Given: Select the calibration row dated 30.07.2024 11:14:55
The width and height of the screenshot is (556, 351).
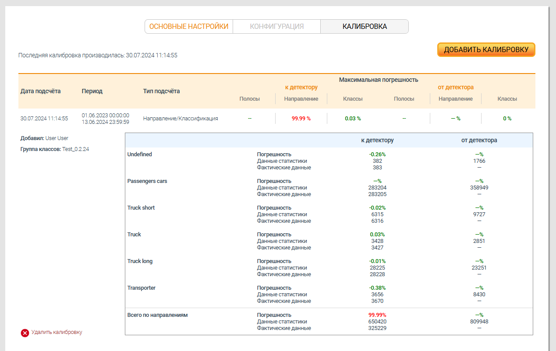Looking at the screenshot, I should [44, 119].
